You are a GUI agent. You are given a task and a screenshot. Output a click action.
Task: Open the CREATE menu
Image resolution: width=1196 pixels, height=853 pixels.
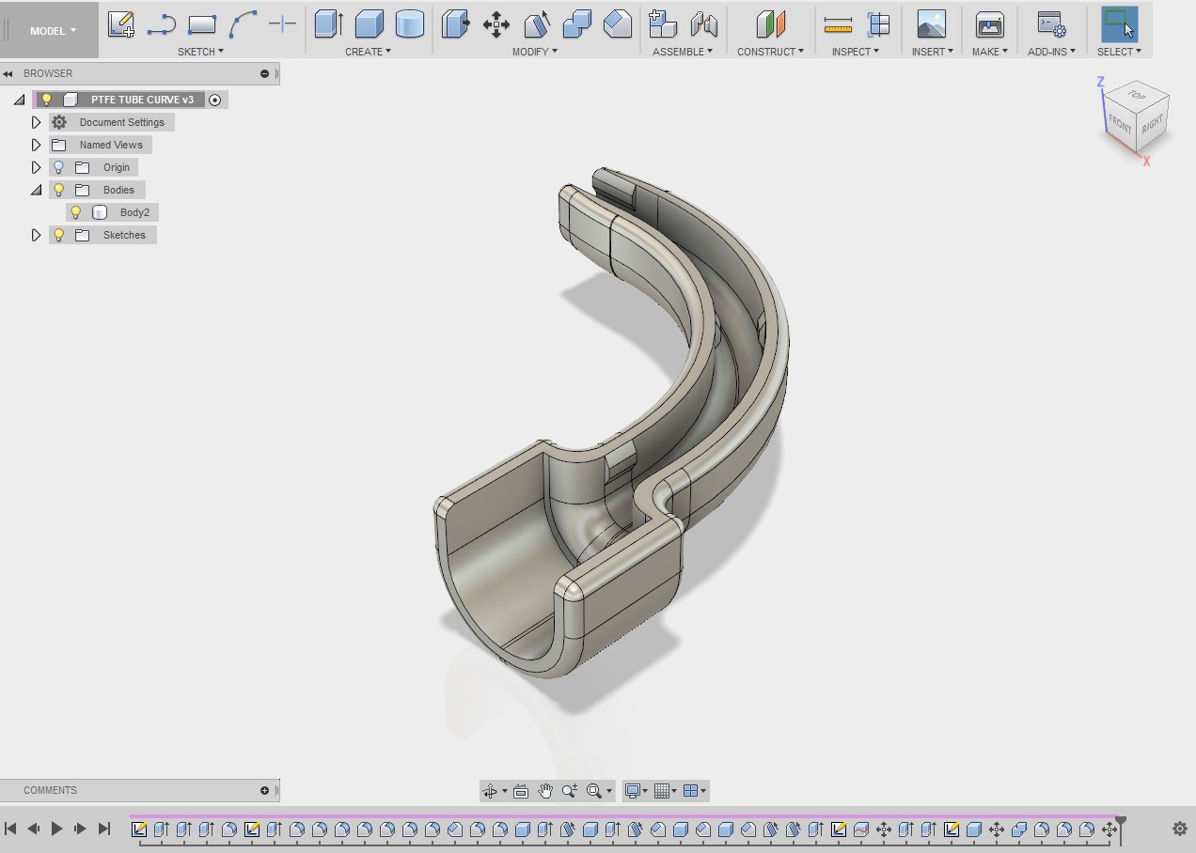[x=368, y=52]
